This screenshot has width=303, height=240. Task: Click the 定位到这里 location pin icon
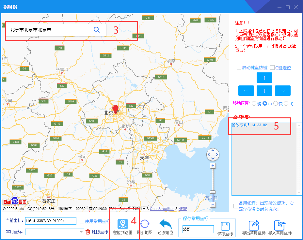[123, 224]
